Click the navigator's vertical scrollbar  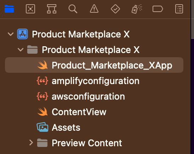click(193, 20)
